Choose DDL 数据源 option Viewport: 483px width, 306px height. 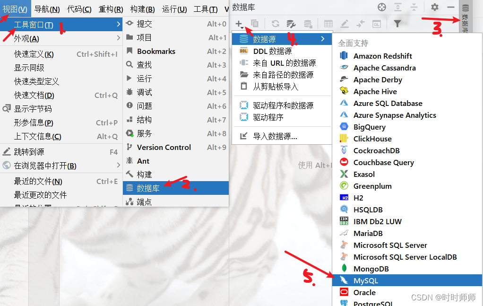coord(282,51)
